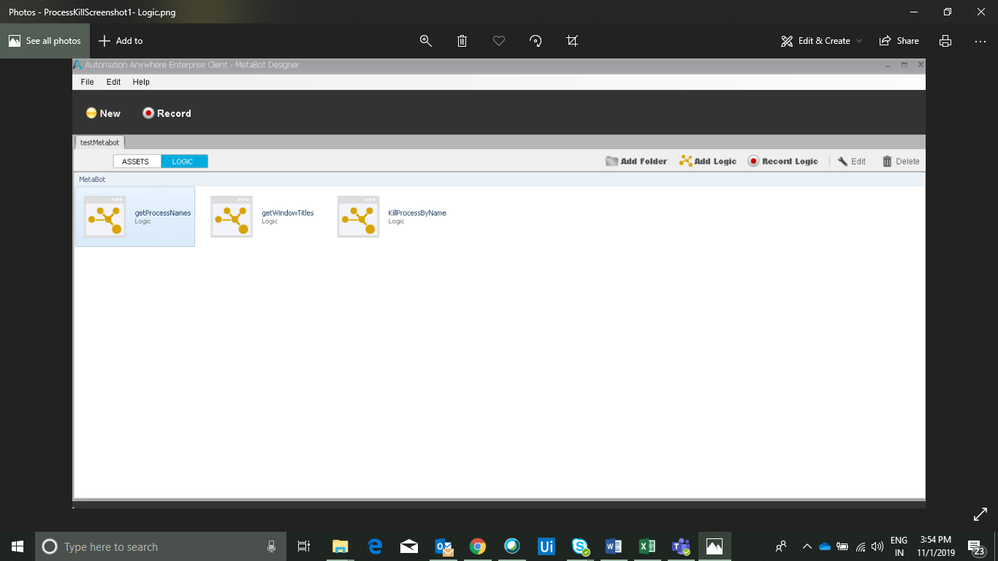Open Microsoft Word from the taskbar

[613, 546]
